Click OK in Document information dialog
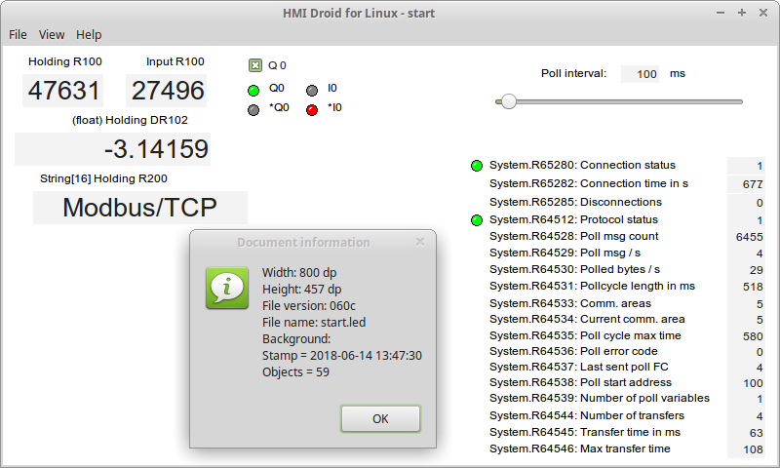 [x=380, y=419]
